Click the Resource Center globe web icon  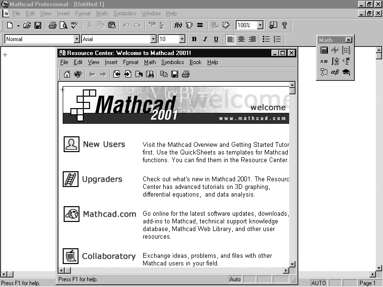coord(78,74)
